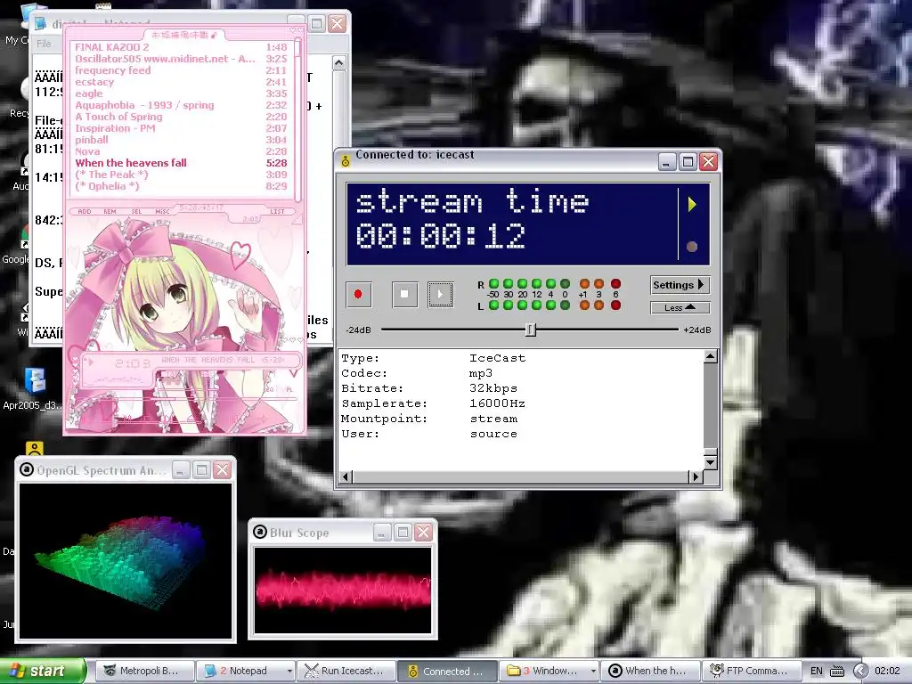Click the play triangle button in the encoder
Viewport: 912px width, 684px height.
click(x=440, y=294)
